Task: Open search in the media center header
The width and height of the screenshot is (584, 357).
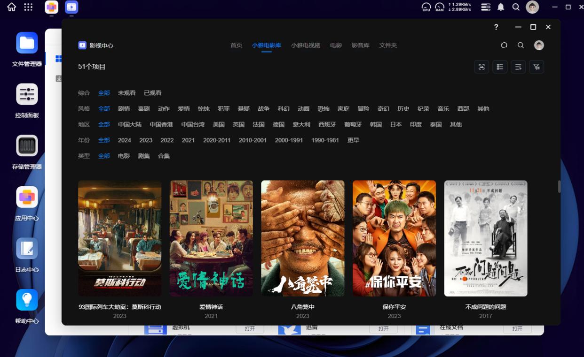Action: (x=521, y=46)
